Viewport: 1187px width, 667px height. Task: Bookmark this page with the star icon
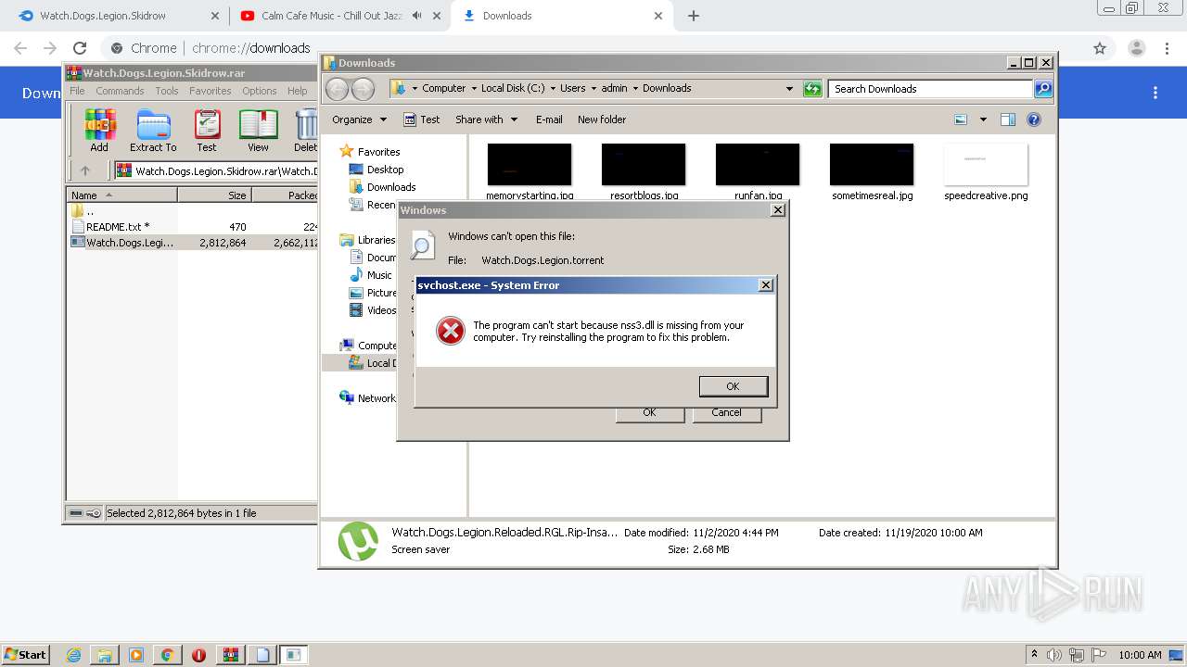click(x=1100, y=48)
